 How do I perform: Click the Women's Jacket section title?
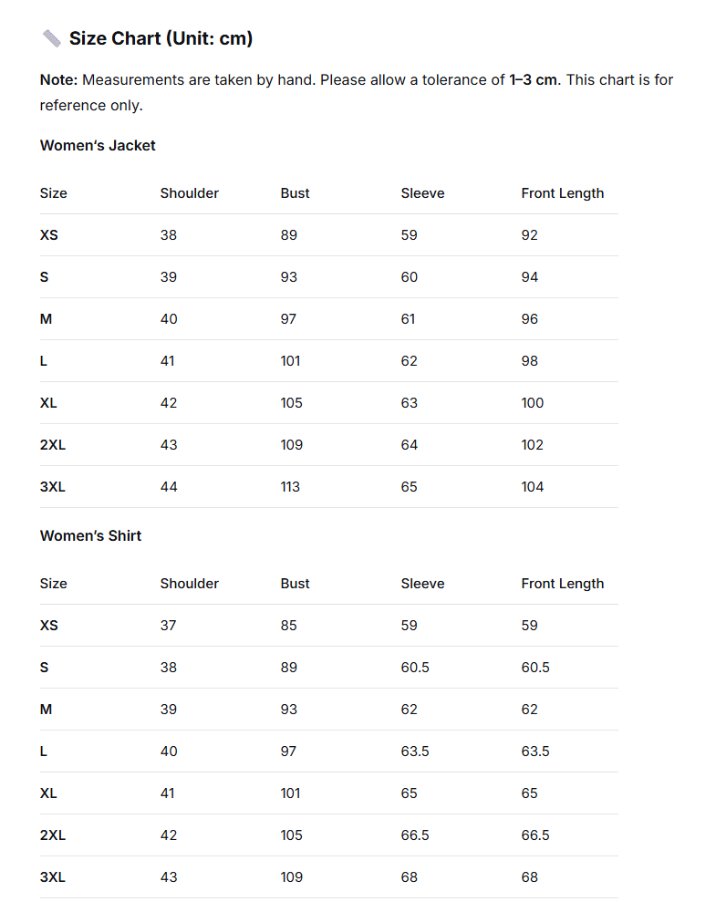(x=98, y=146)
